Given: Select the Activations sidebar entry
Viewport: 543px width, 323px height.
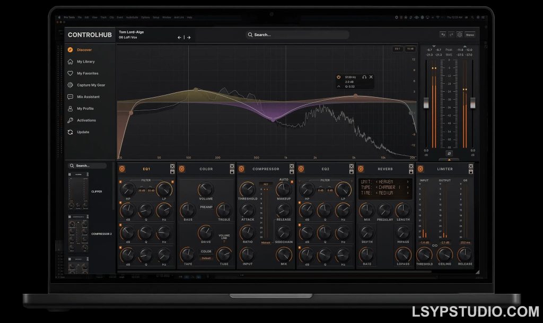Looking at the screenshot, I should [x=86, y=120].
